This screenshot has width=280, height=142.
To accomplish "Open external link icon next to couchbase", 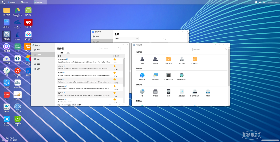I will tap(67, 59).
